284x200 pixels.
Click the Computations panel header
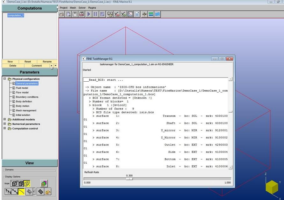(x=30, y=8)
